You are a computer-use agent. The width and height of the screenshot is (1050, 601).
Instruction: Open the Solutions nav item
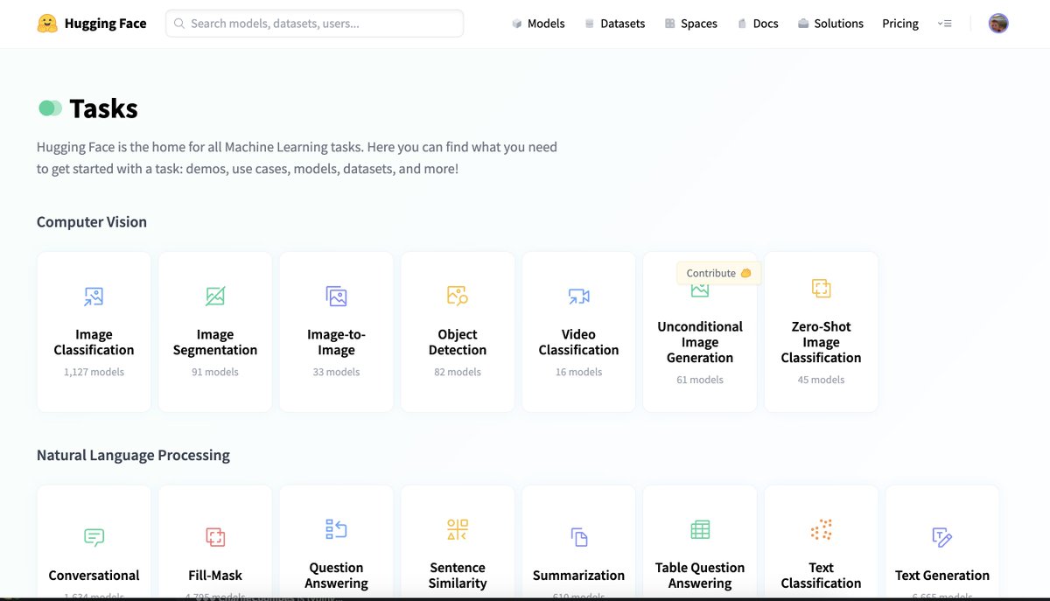(830, 24)
